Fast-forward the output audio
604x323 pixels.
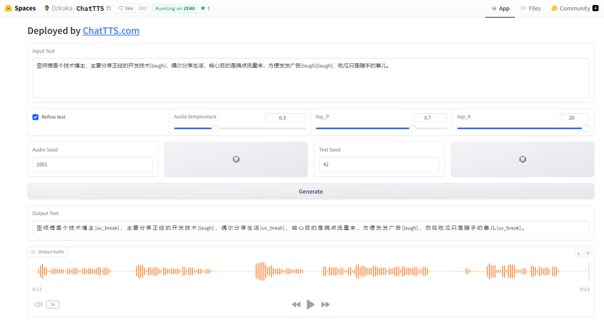coord(325,305)
